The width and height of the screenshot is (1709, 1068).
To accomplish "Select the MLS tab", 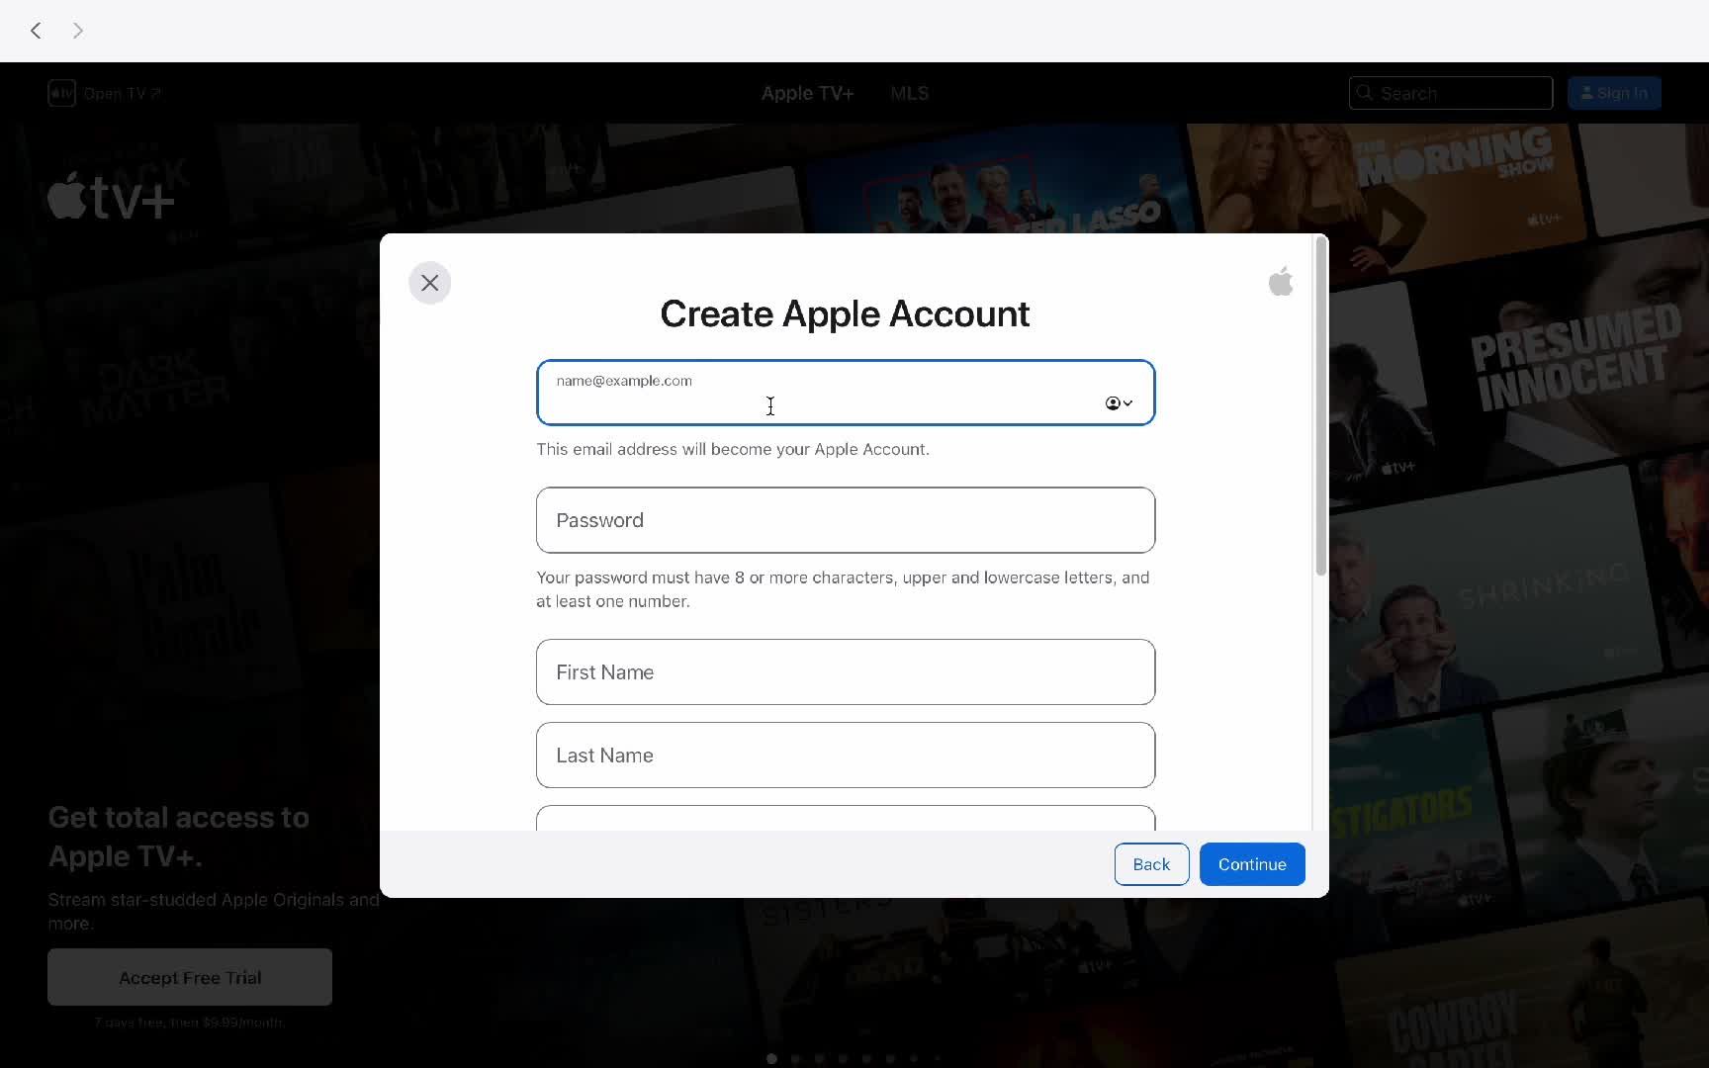I will [x=909, y=93].
